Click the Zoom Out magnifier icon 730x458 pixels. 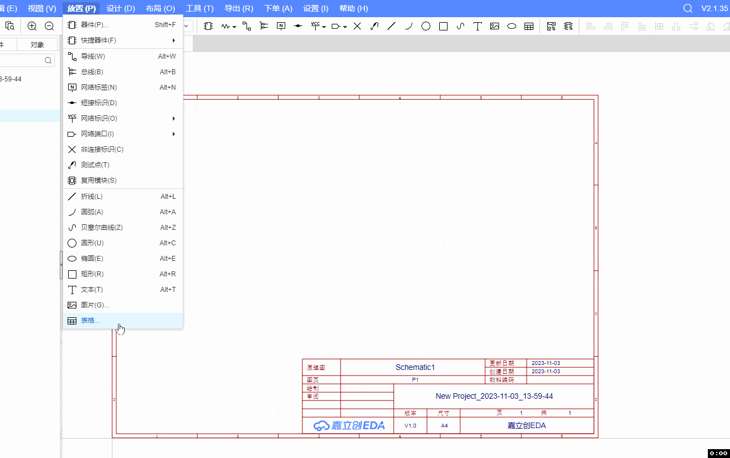point(49,26)
